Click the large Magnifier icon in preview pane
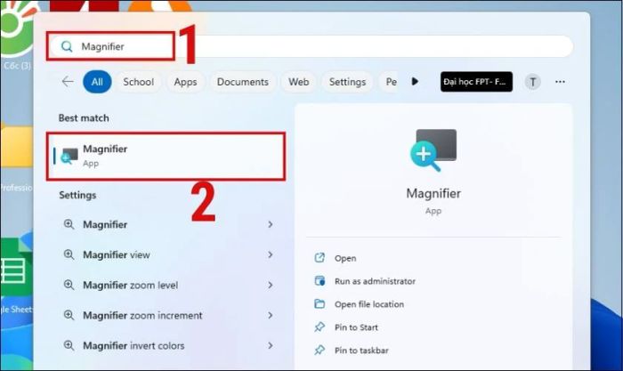623x371 pixels. click(433, 150)
